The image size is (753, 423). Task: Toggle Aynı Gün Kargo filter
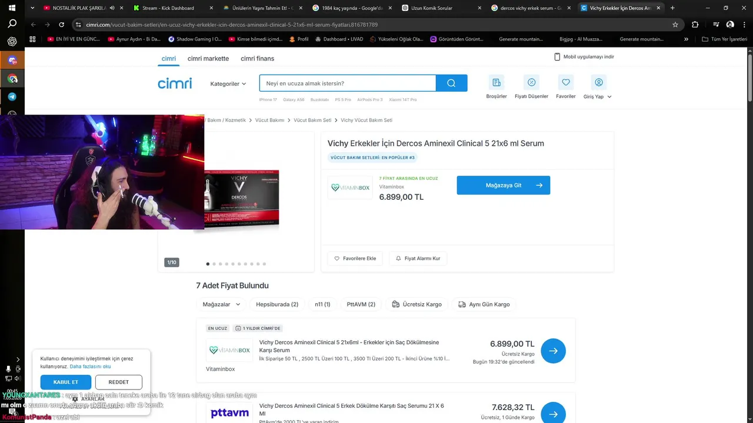tap(484, 304)
